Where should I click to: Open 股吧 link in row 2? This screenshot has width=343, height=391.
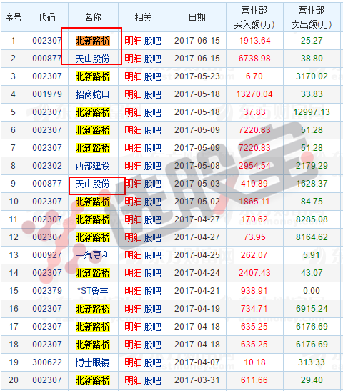(x=152, y=59)
